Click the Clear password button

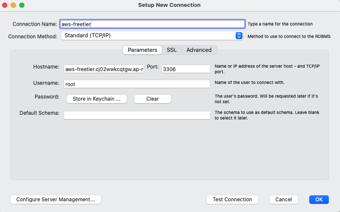pos(152,99)
